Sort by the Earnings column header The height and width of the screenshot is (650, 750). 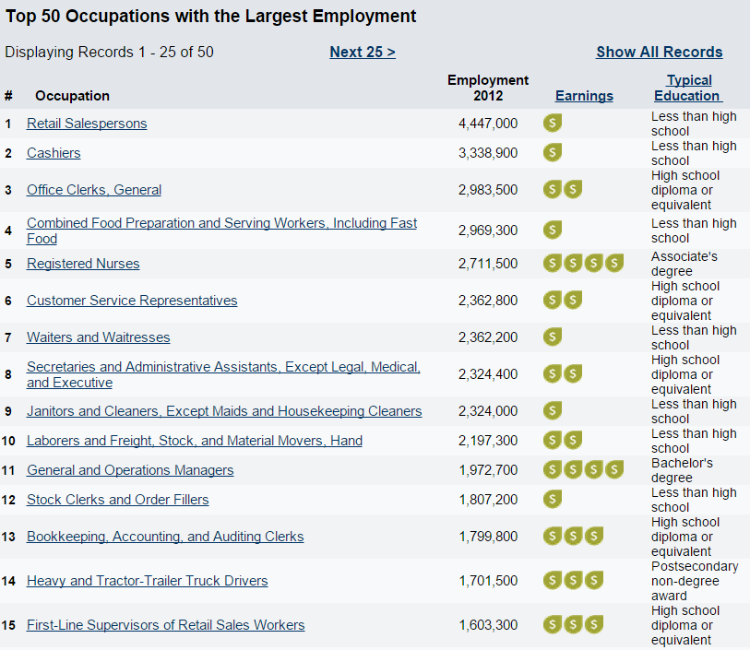coord(584,96)
